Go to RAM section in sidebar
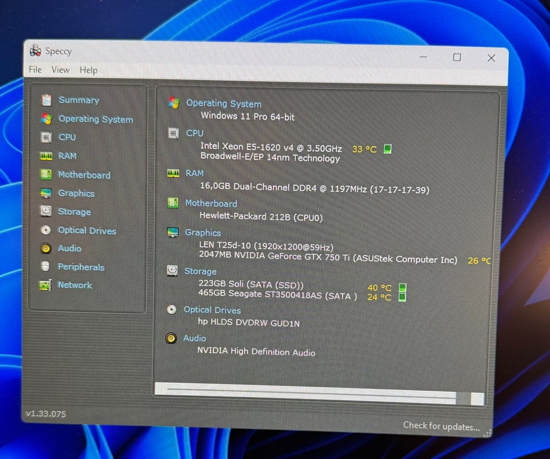The height and width of the screenshot is (459, 550). click(68, 156)
